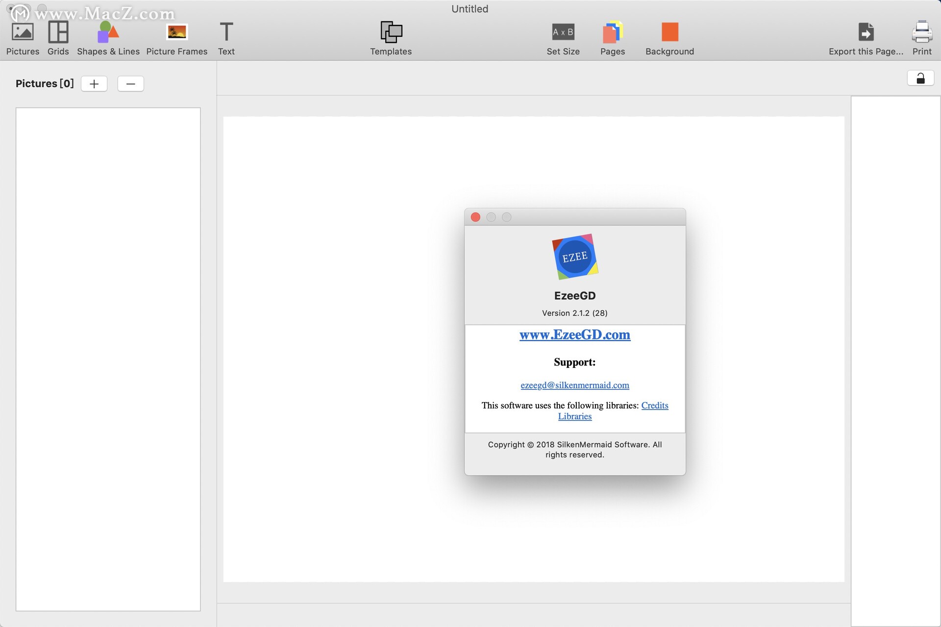This screenshot has height=627, width=941.
Task: Open the Templates browser
Action: pos(391,38)
